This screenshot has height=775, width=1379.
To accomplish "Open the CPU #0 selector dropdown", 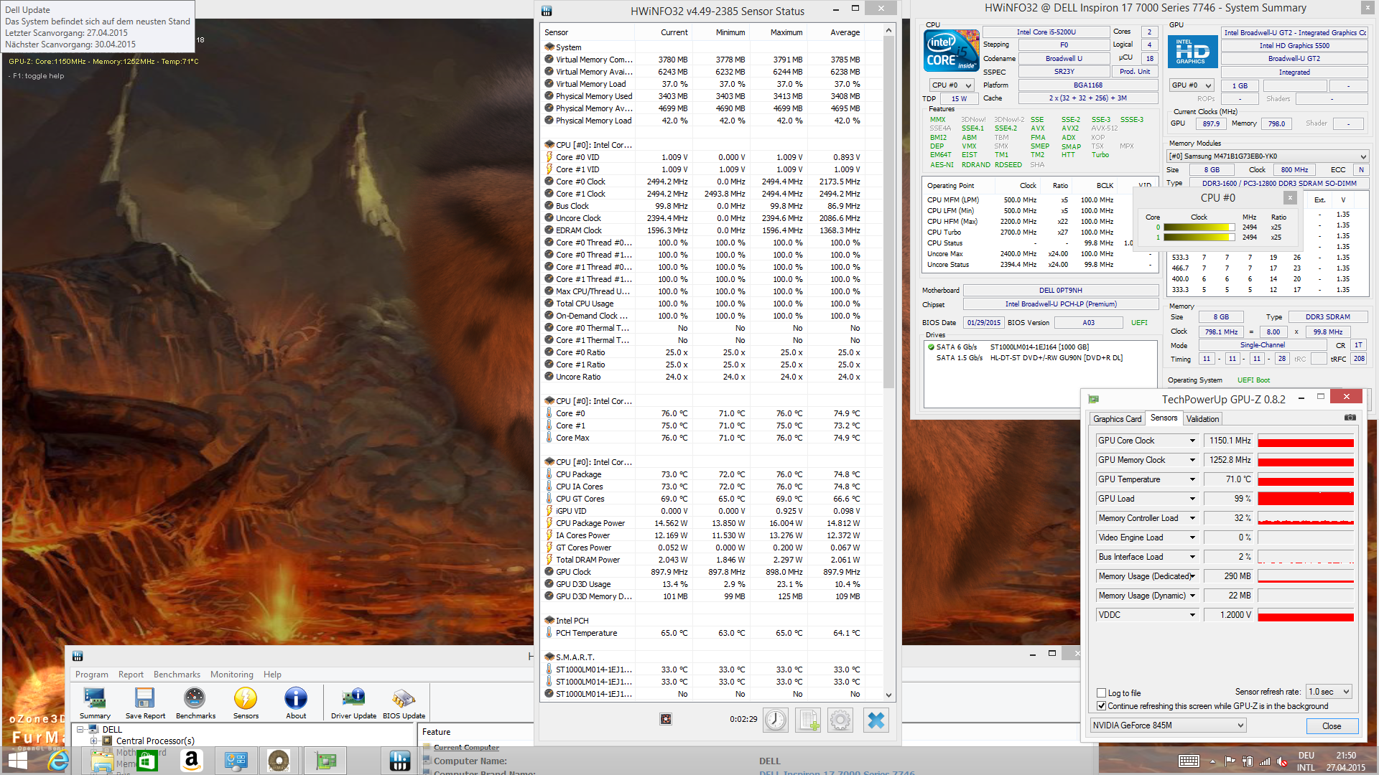I will coord(952,85).
